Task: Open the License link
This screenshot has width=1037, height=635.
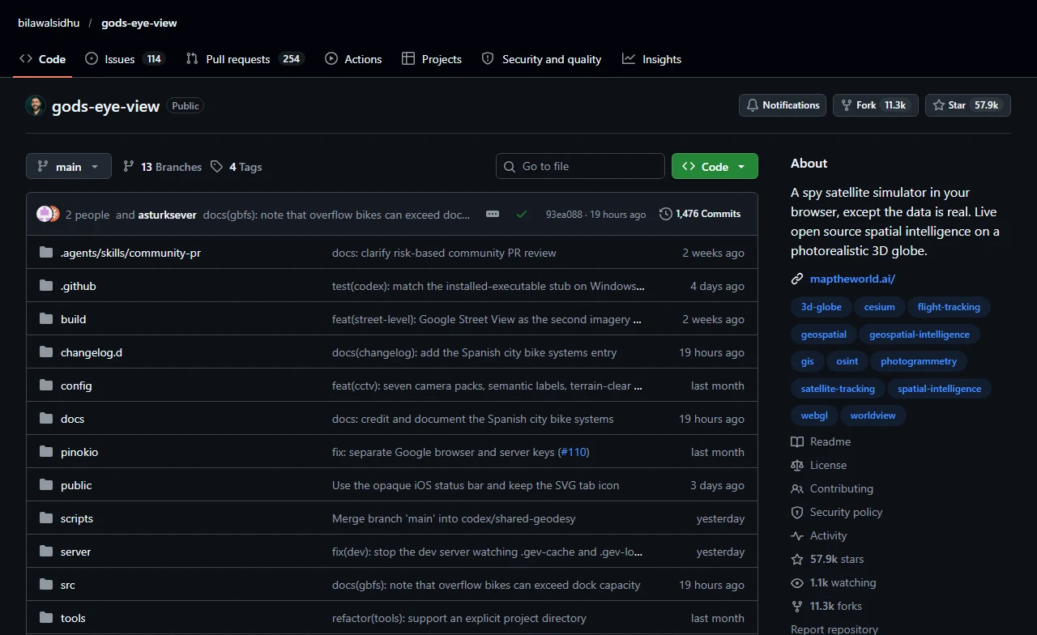Action: pyautogui.click(x=818, y=465)
